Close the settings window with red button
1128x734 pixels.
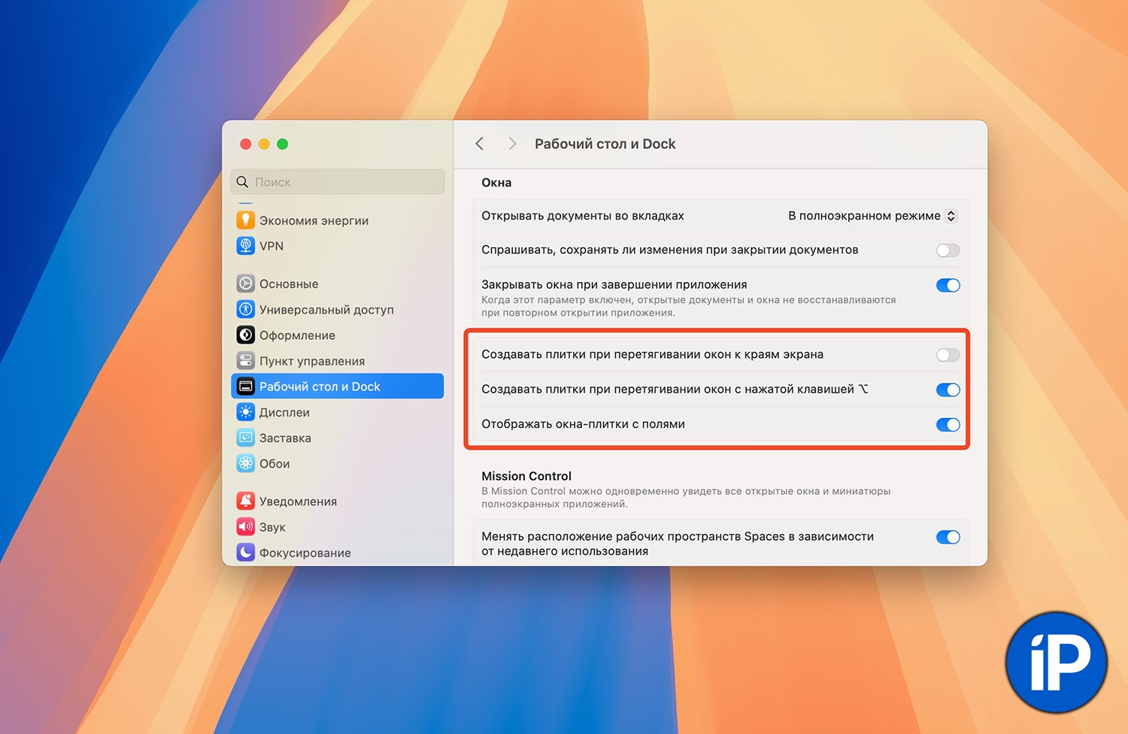(x=246, y=144)
